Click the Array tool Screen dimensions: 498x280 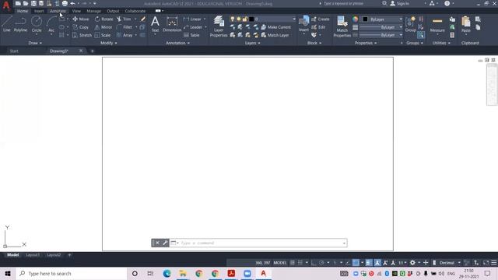(x=124, y=35)
